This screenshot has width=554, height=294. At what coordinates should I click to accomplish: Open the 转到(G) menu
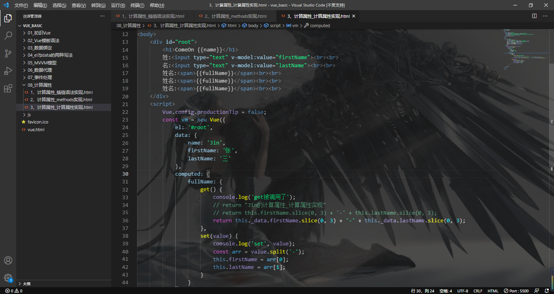(x=98, y=5)
